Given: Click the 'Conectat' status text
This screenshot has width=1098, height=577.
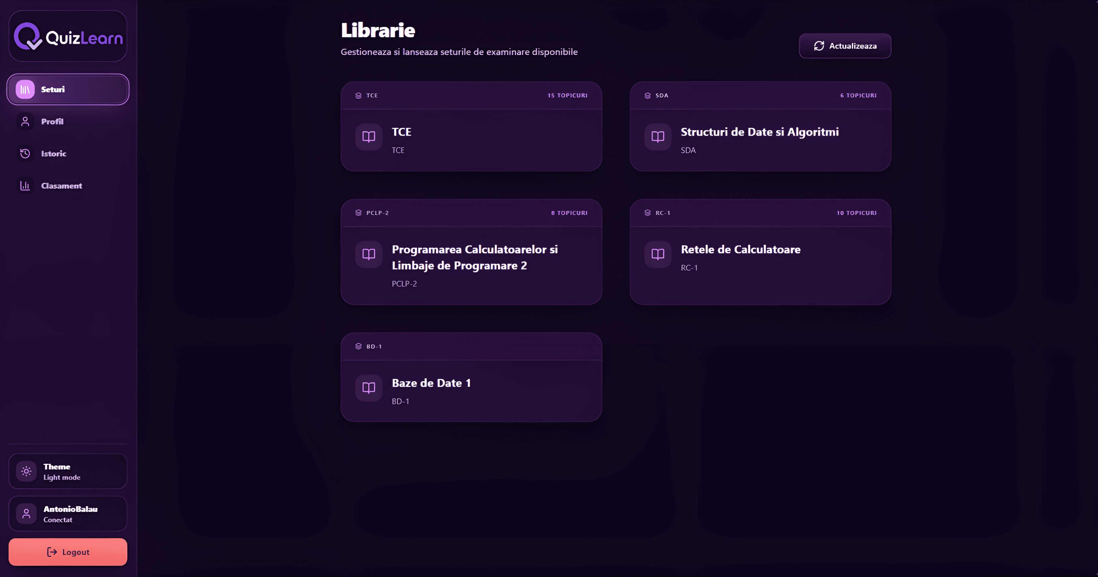Looking at the screenshot, I should coord(58,520).
